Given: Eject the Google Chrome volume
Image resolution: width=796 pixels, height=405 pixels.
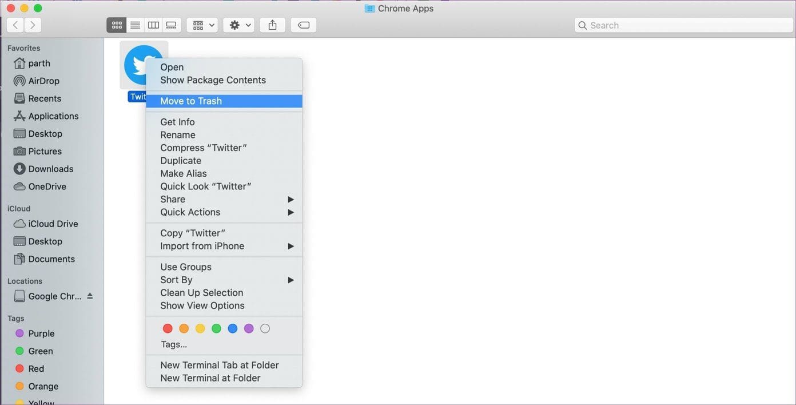Looking at the screenshot, I should [90, 296].
